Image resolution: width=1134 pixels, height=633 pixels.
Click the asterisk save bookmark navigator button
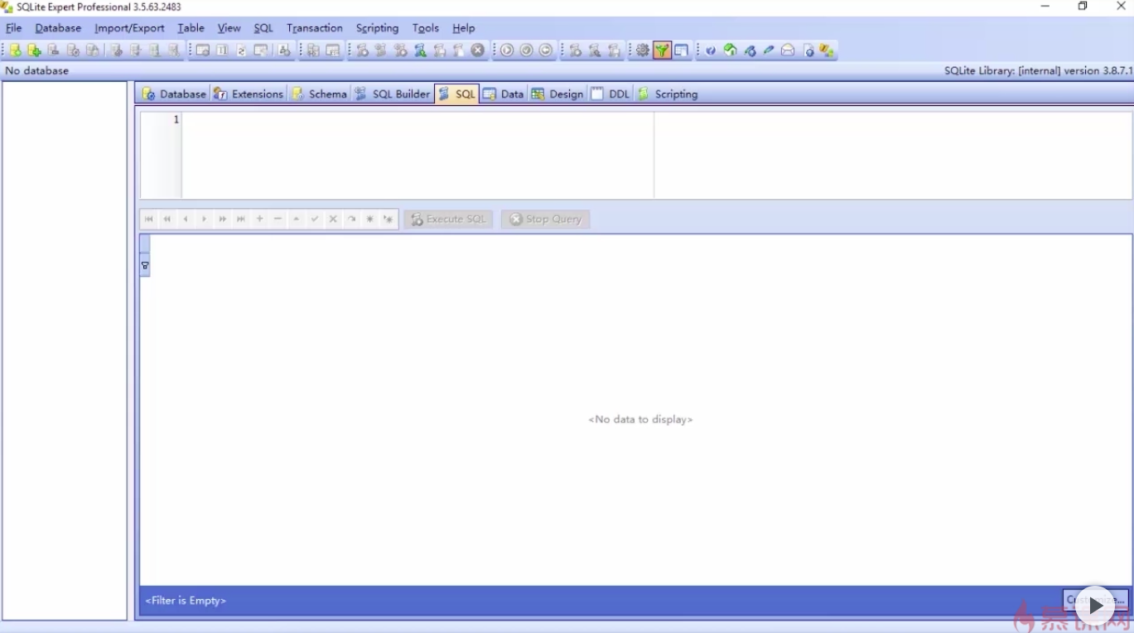coord(369,220)
